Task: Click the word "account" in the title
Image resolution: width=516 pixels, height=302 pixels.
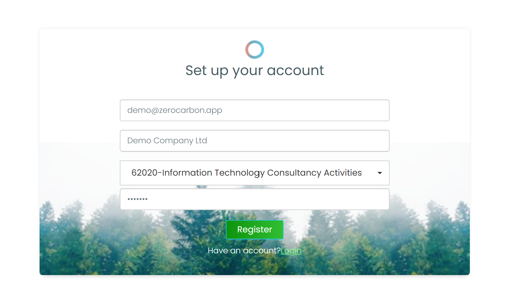Action: pyautogui.click(x=295, y=70)
